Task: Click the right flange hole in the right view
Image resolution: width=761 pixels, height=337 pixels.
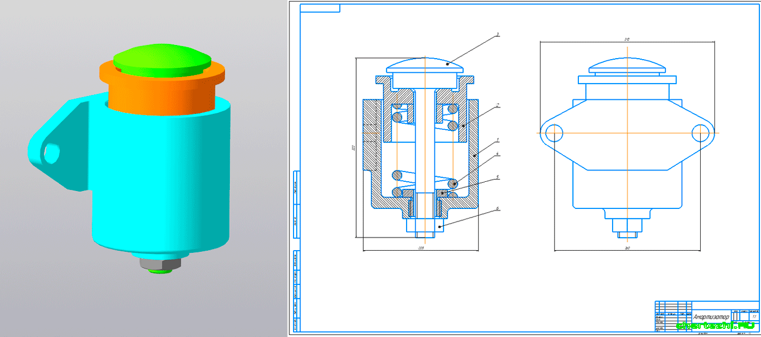Action: click(x=700, y=132)
